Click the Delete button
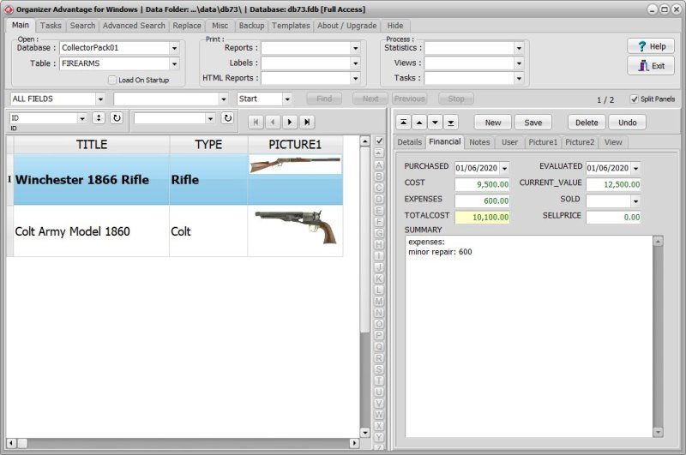686x455 pixels. coord(587,123)
